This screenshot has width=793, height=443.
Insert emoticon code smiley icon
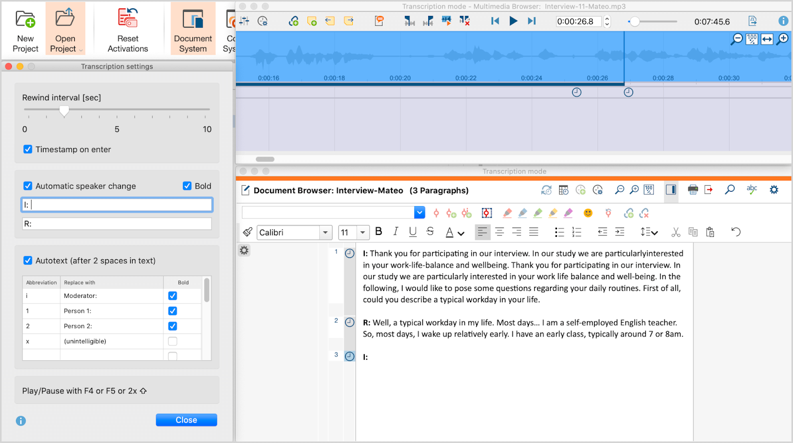[x=588, y=213]
